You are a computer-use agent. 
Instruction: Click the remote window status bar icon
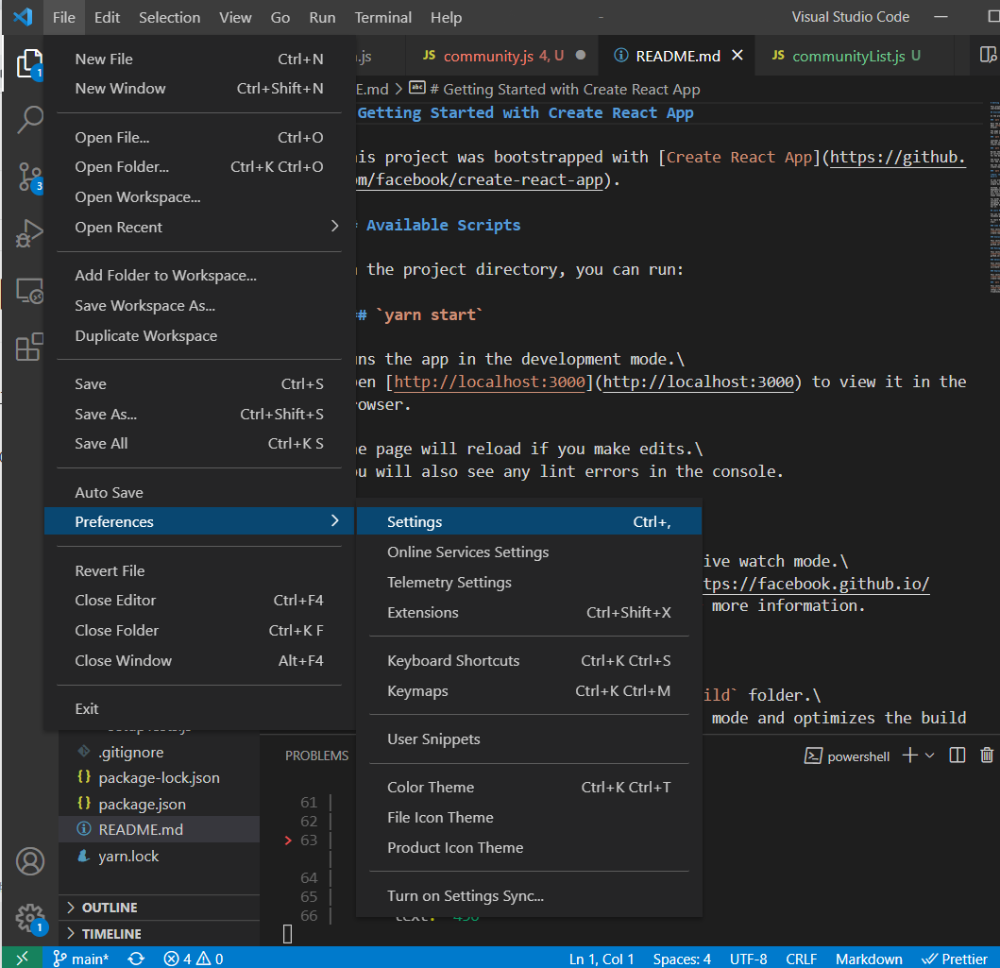[22, 958]
